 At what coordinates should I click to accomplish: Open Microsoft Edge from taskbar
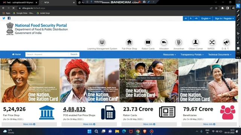point(124,131)
